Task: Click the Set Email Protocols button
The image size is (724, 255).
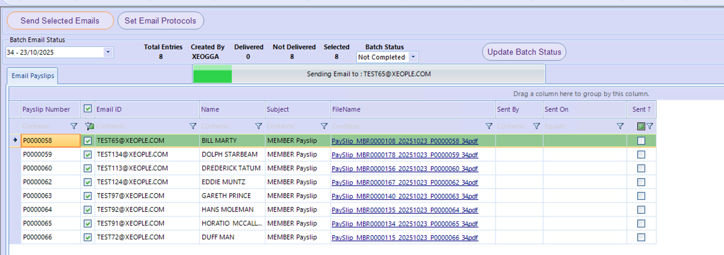Action: click(x=161, y=21)
